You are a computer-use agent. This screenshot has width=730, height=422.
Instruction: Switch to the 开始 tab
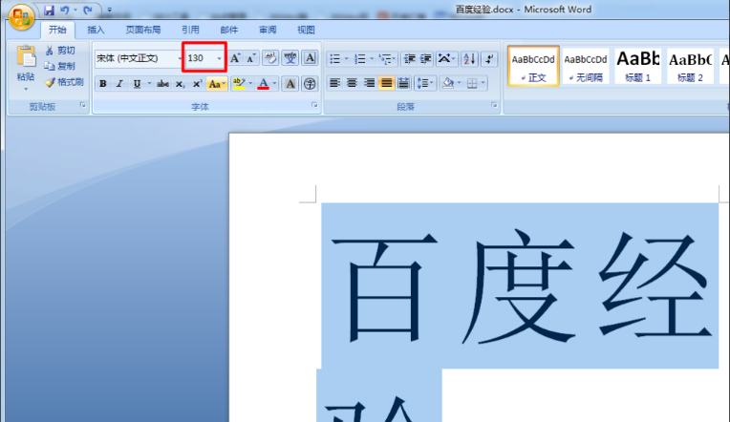57,30
